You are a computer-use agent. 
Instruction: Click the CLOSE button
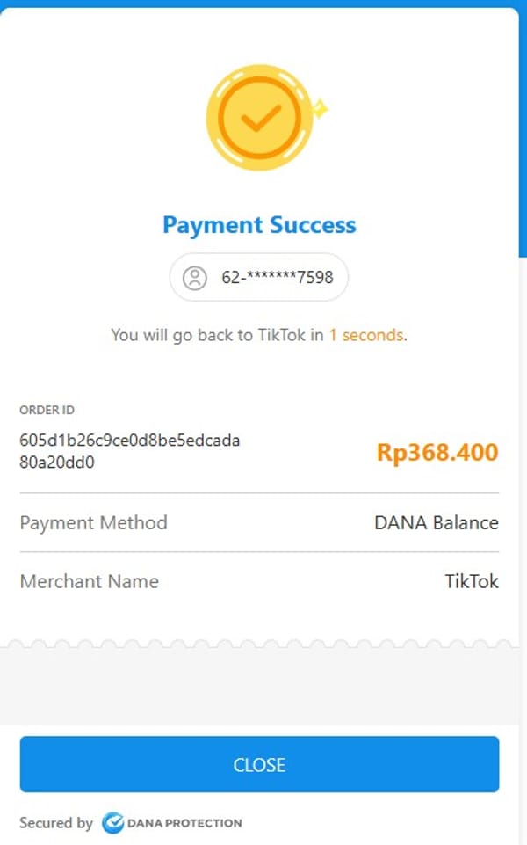click(x=259, y=764)
